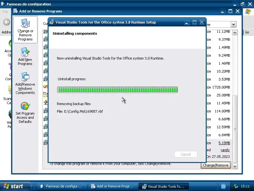
Task: Minimize the Runtime Setup dialog
Action: coord(187,22)
